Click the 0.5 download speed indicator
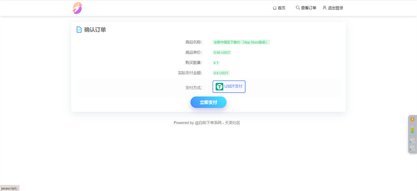This screenshot has height=191, width=417. [412, 148]
